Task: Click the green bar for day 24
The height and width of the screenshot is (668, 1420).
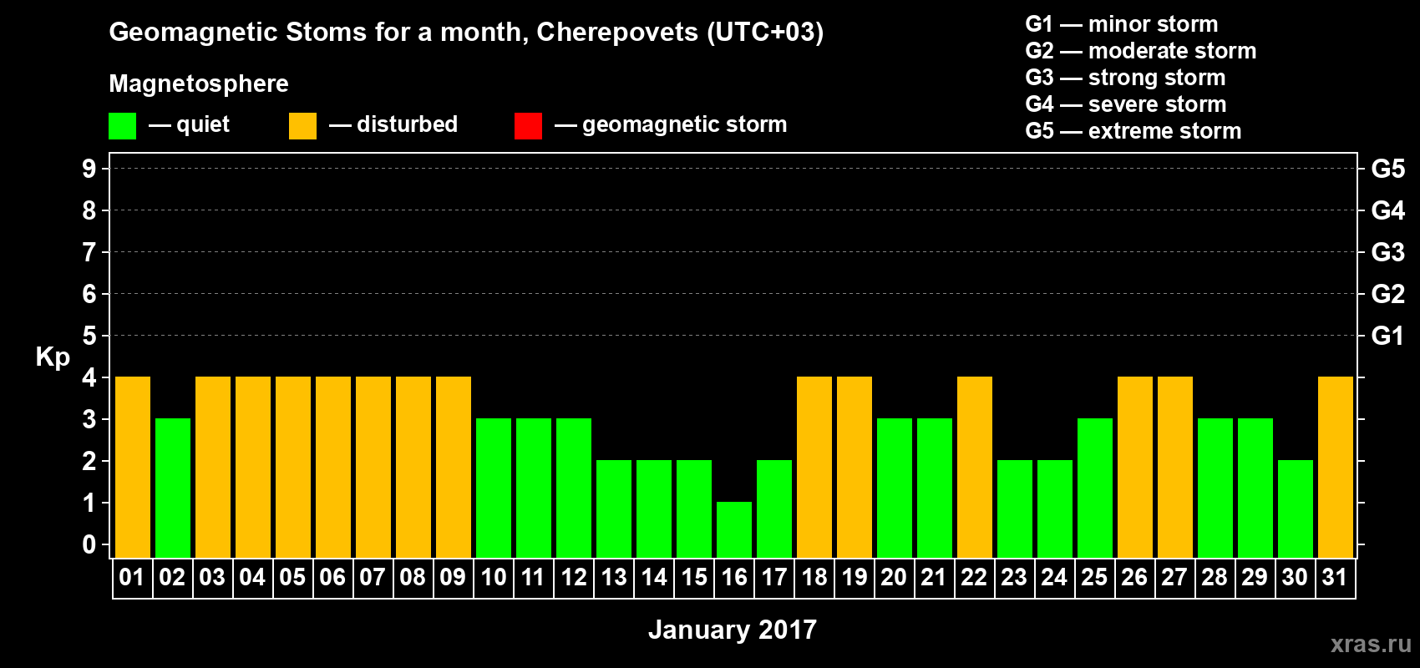Action: 1055,509
